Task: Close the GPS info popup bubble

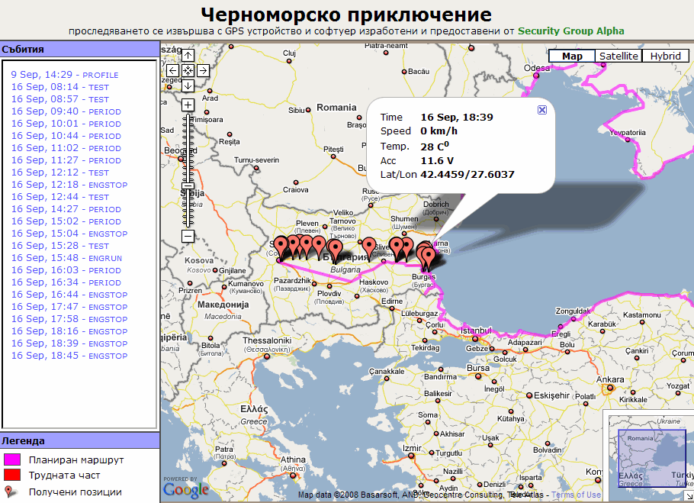Action: (x=542, y=110)
